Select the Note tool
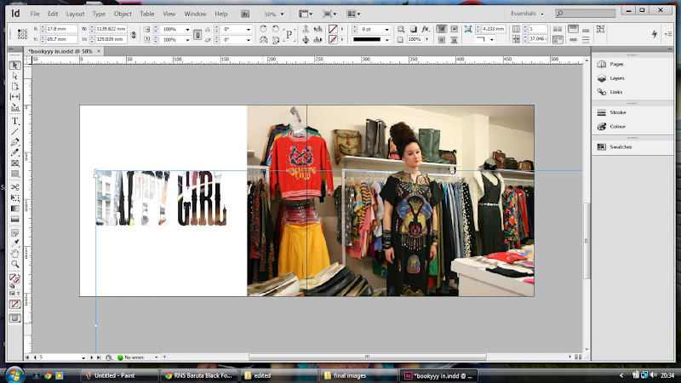Screen dimensions: 681x383 click(x=14, y=232)
